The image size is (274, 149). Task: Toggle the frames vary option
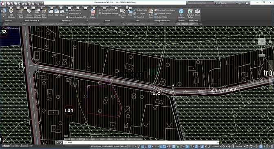[x=73, y=13]
